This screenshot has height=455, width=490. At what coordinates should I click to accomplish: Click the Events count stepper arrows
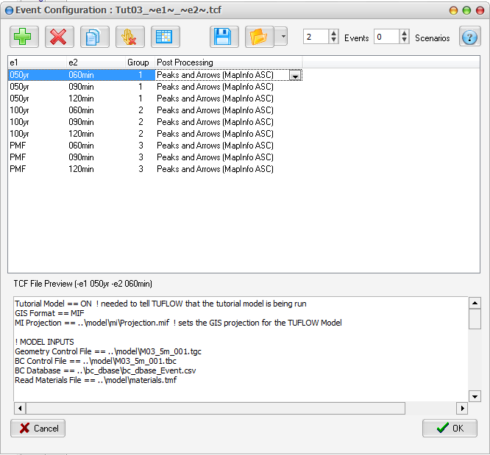pyautogui.click(x=333, y=37)
